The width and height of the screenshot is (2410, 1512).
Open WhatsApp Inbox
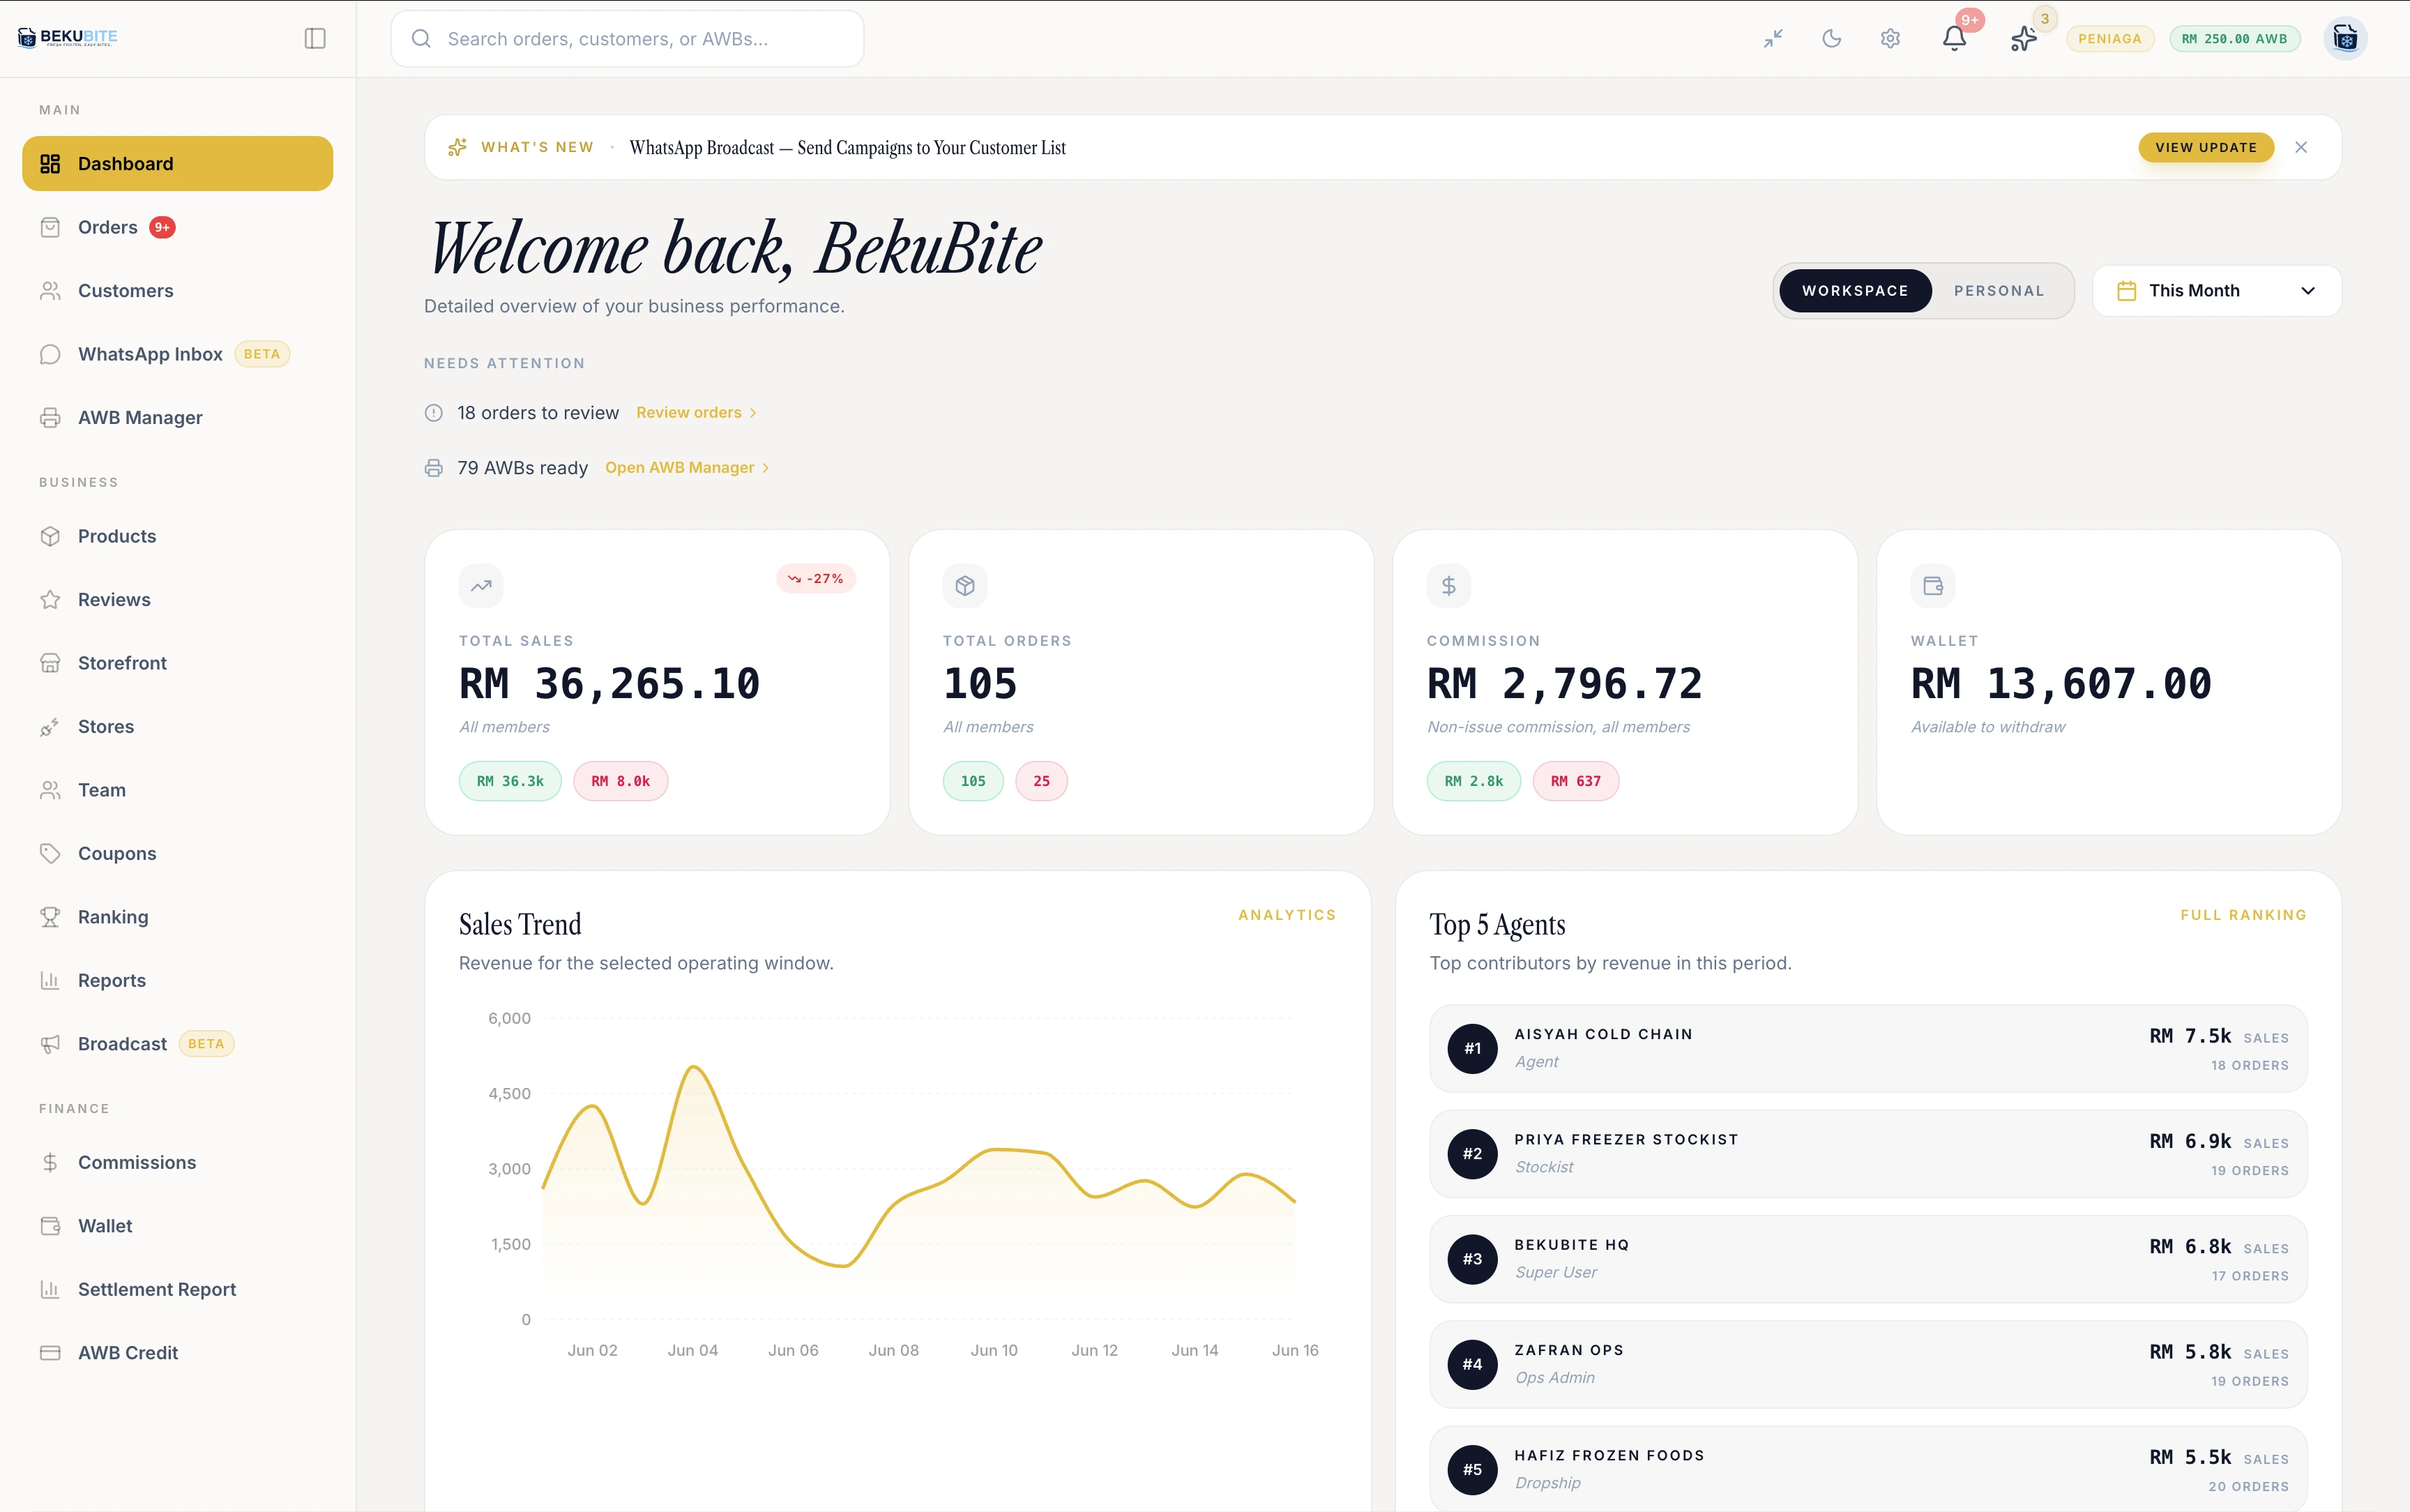[178, 354]
